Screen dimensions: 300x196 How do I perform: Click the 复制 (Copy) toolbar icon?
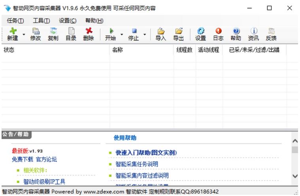tap(53, 31)
